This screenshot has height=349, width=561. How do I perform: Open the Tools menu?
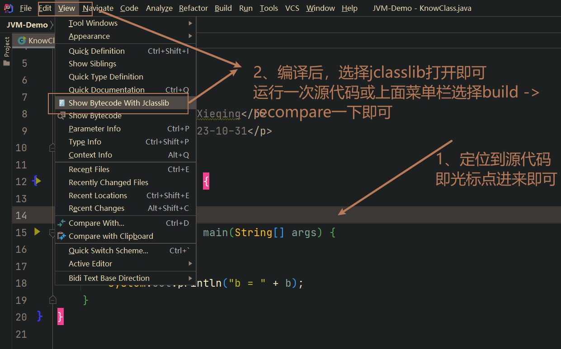click(x=269, y=8)
